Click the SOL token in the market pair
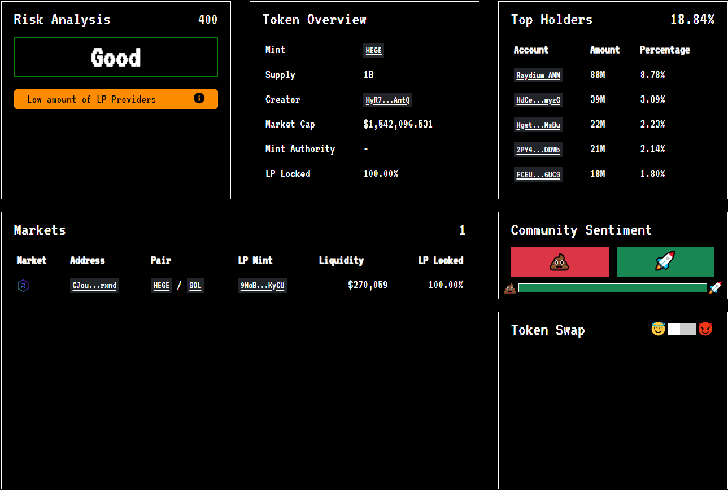This screenshot has height=490, width=728. point(195,286)
